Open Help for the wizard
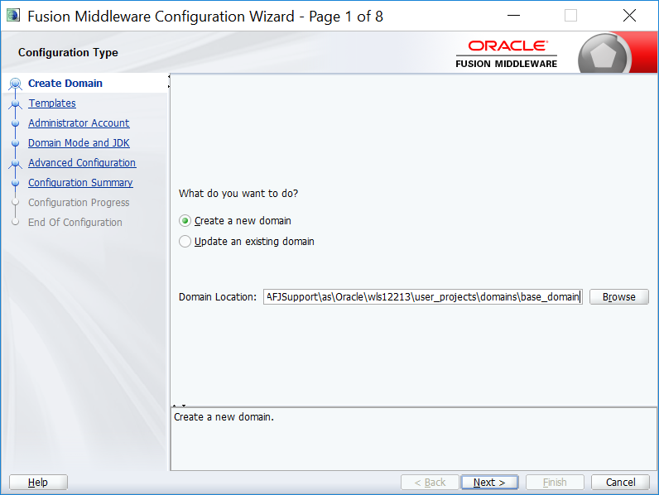The height and width of the screenshot is (495, 659). 38,483
